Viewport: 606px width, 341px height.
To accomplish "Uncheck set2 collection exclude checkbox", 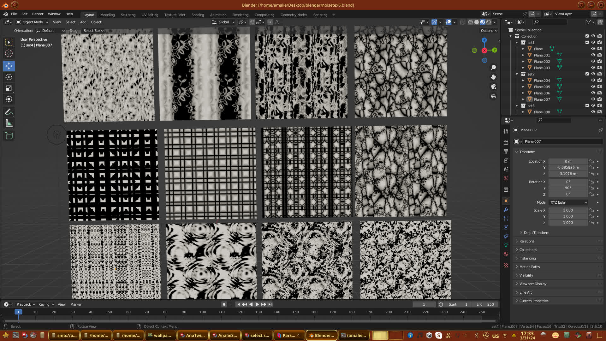I will click(x=587, y=74).
